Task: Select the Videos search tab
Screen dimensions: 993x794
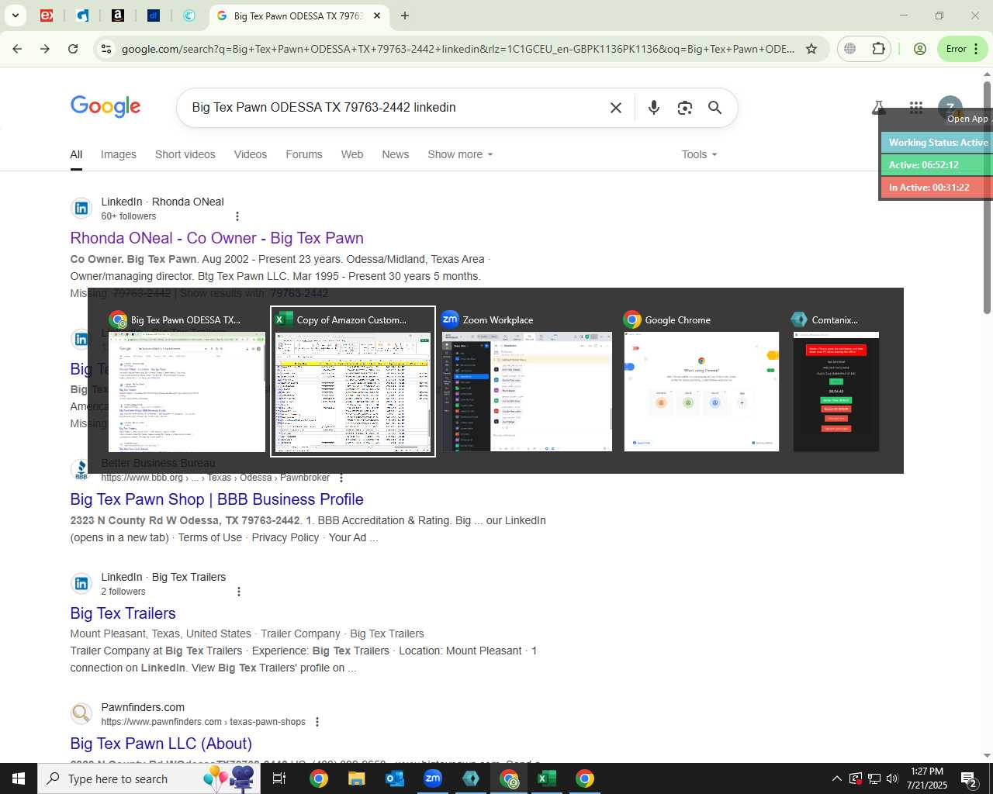Action: coord(251,154)
